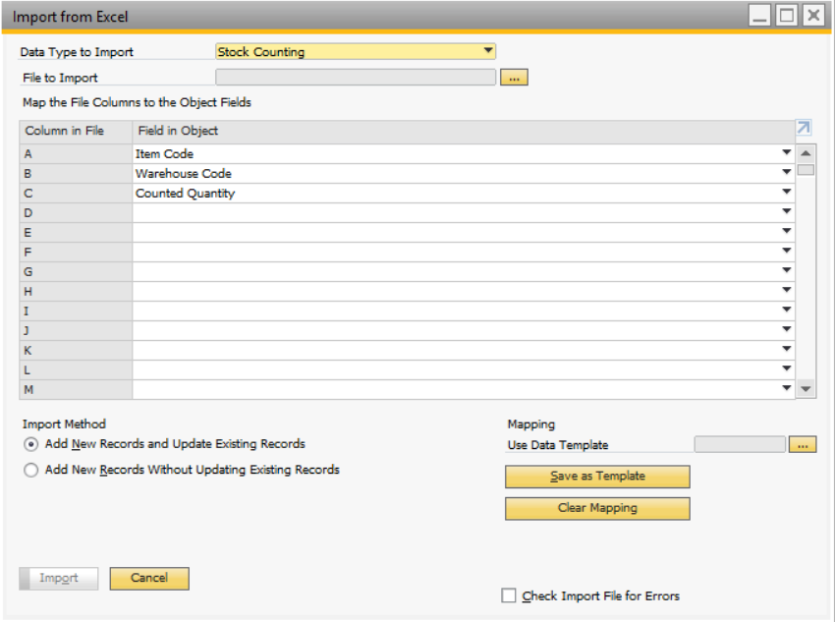Minimize the Import from Excel window
The width and height of the screenshot is (835, 622).
(760, 16)
